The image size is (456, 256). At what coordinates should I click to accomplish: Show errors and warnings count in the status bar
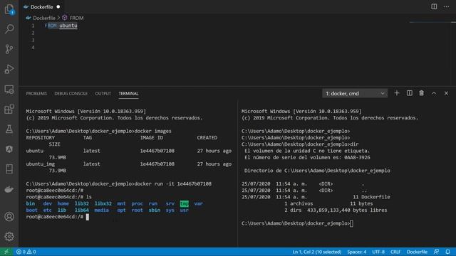26,252
